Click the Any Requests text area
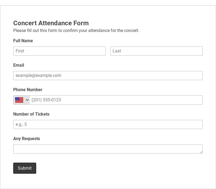Viewport: 216px width, 189px height. [x=108, y=149]
